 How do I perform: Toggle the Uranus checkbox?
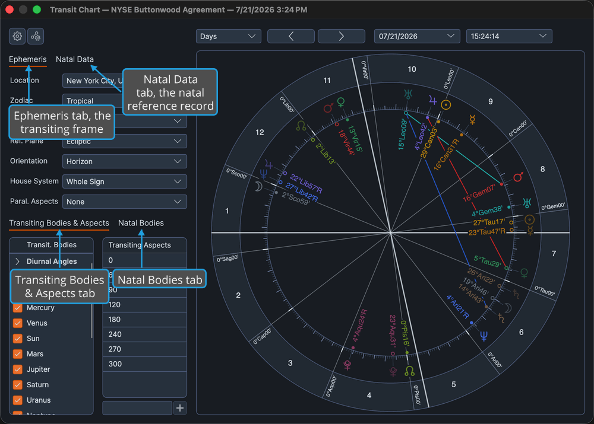point(17,400)
